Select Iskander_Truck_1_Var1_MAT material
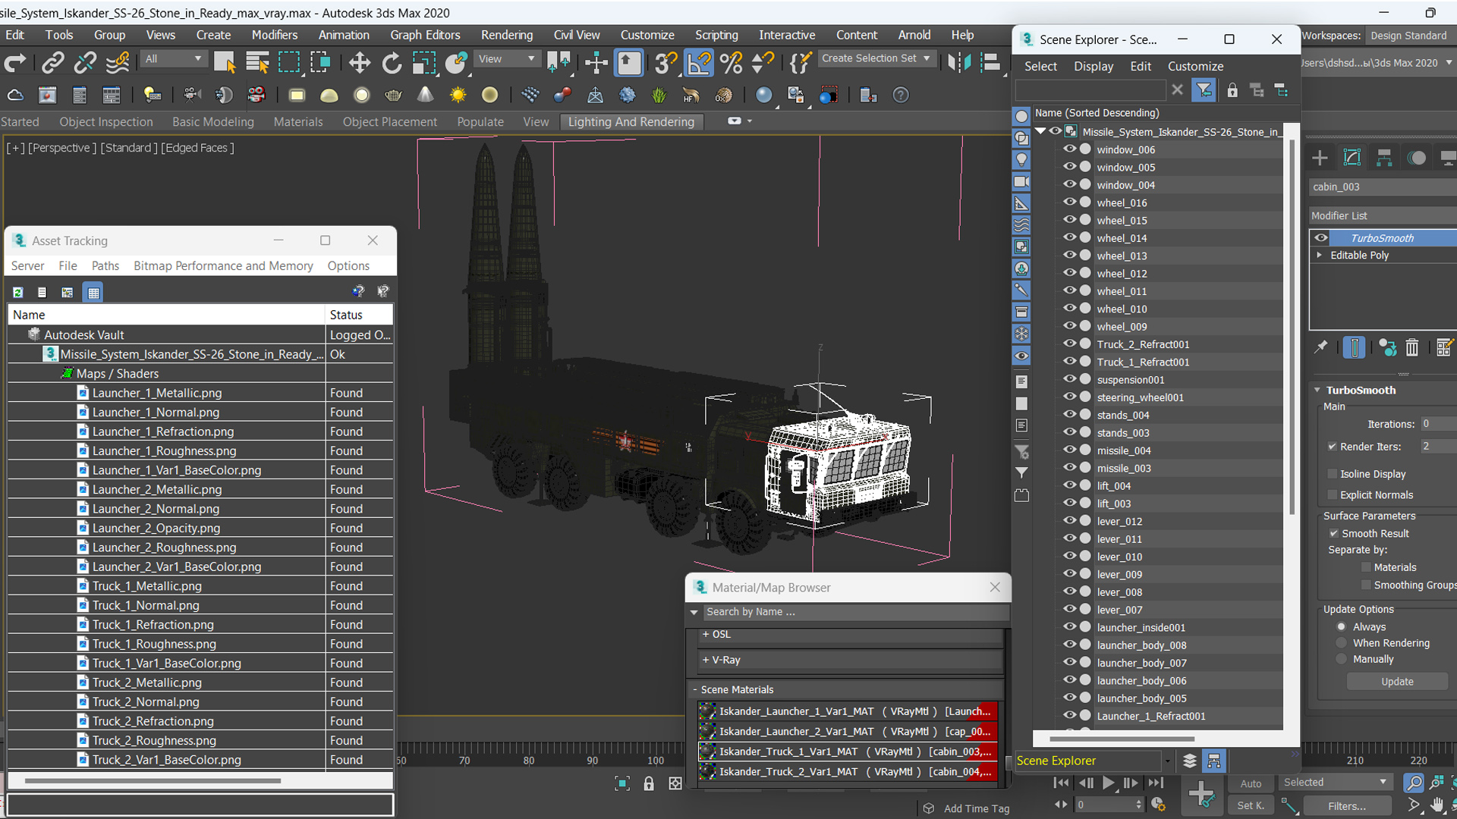Screen dimensions: 1457x819 (847, 752)
